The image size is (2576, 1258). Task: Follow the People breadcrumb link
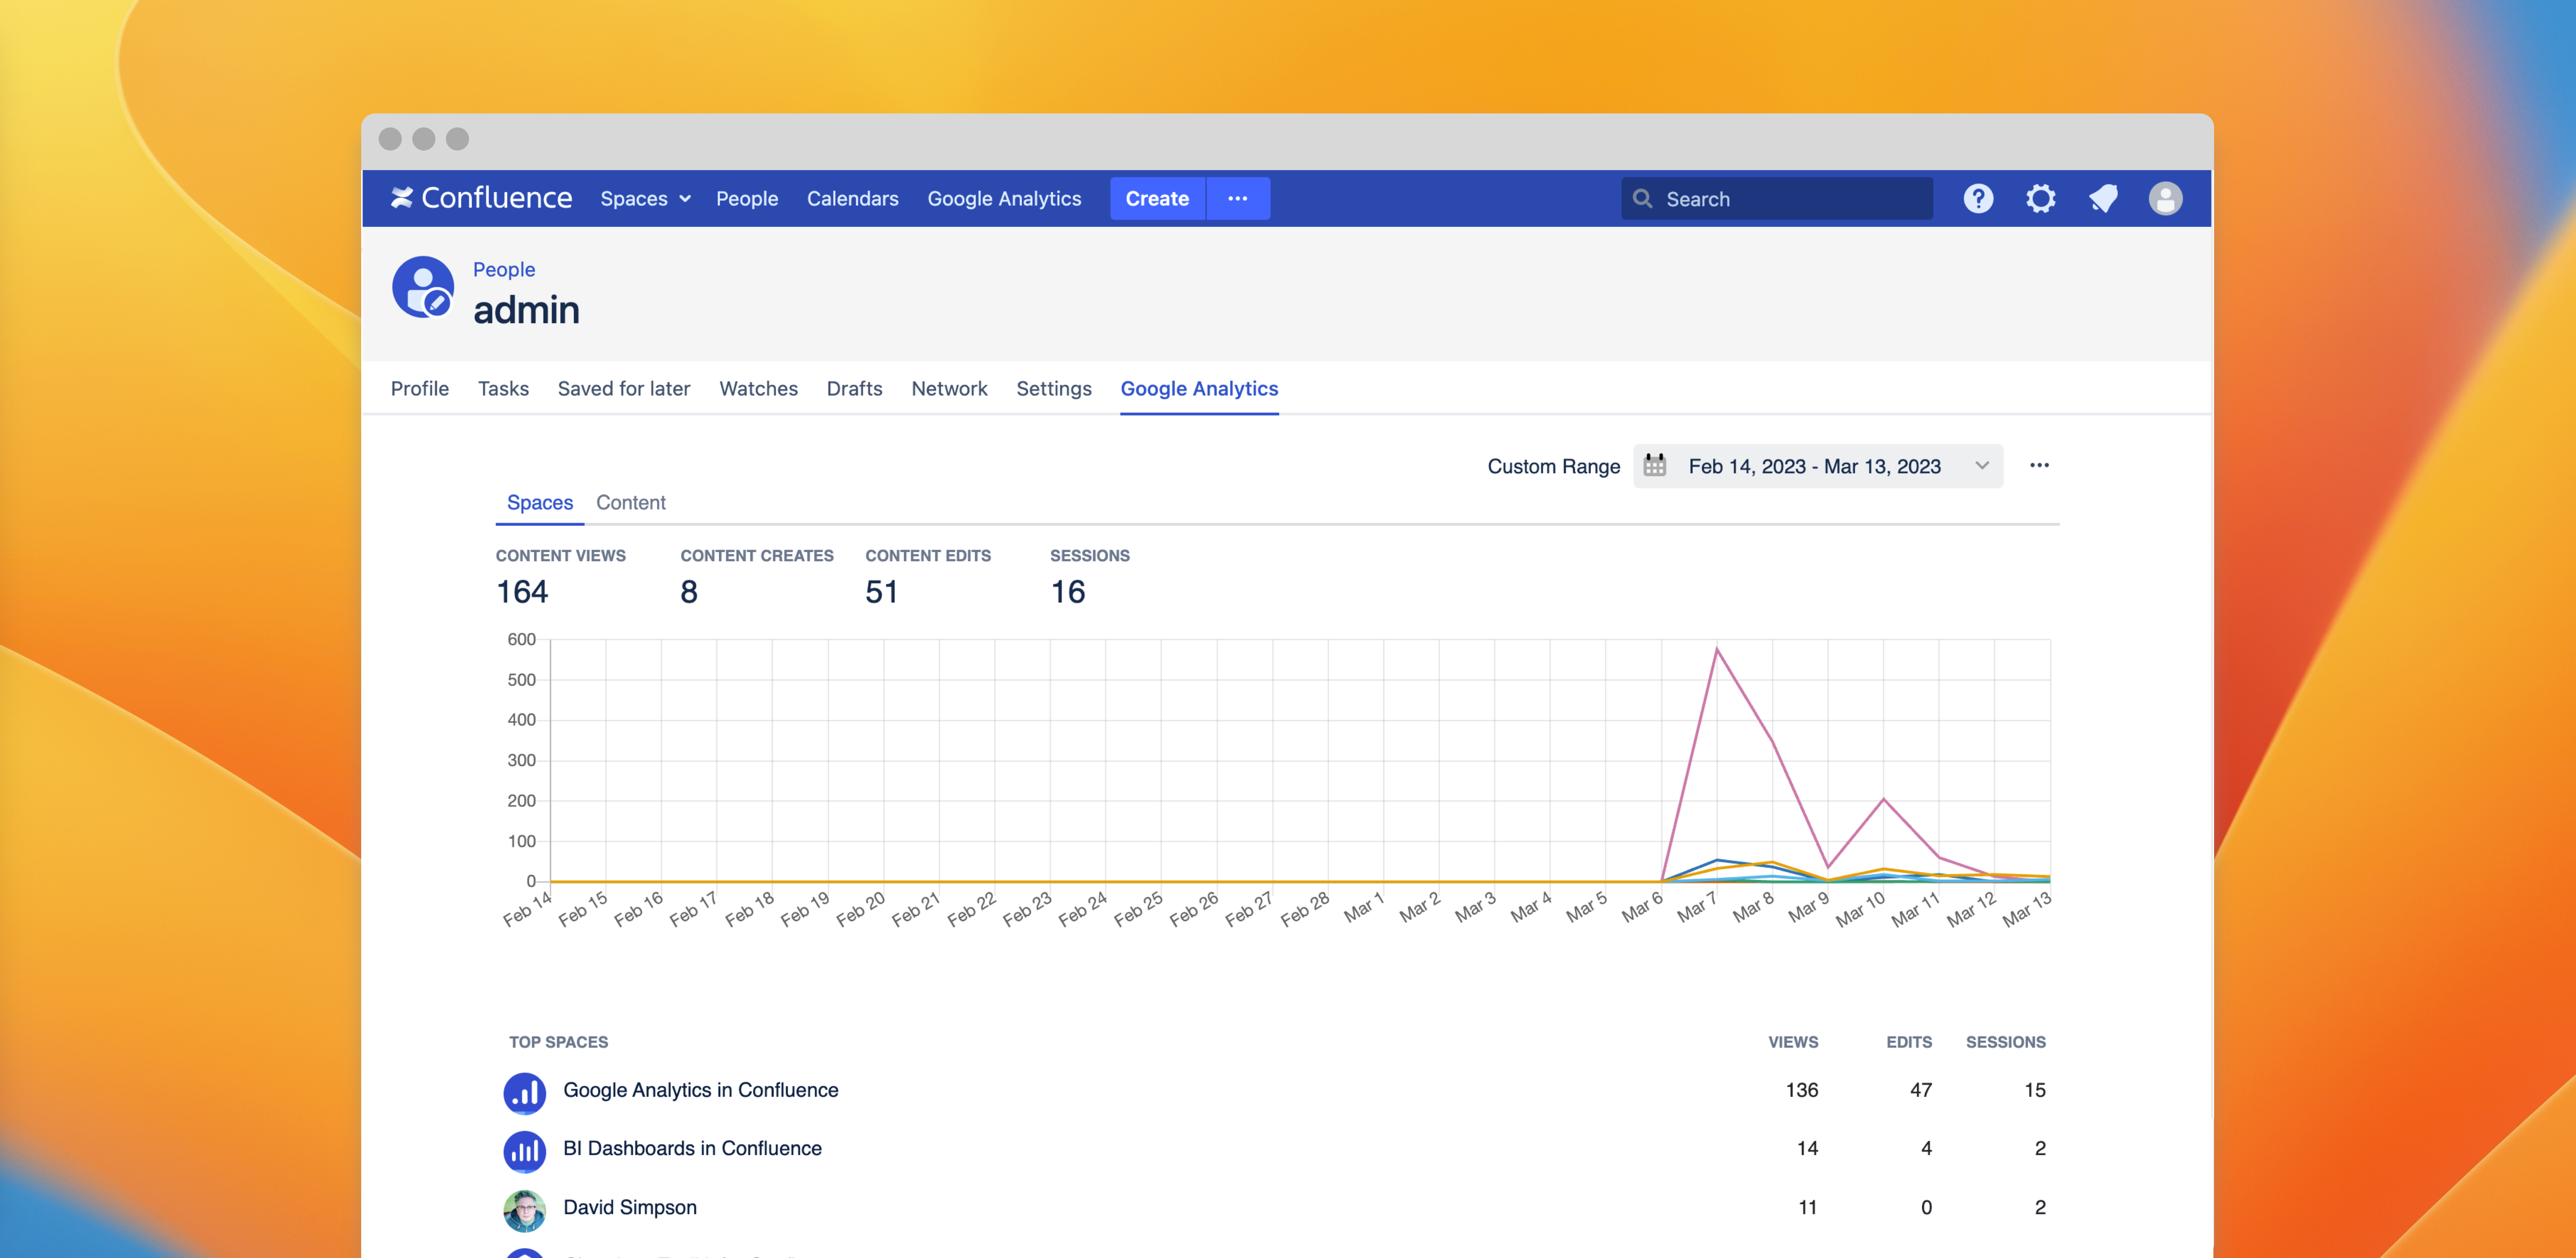click(x=504, y=270)
